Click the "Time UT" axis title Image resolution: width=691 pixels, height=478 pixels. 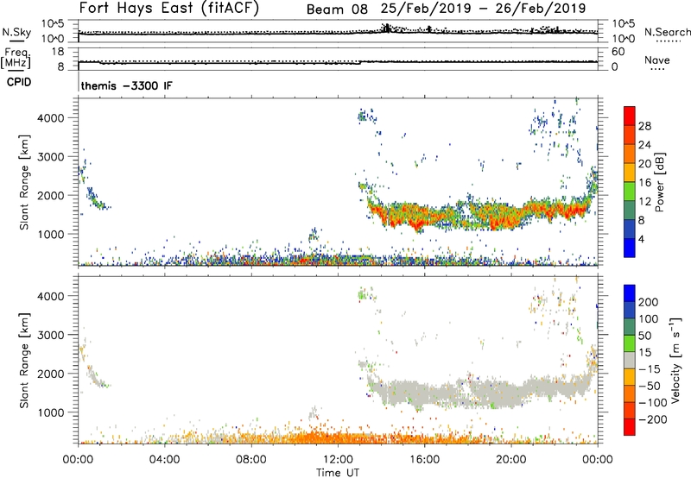coord(338,473)
